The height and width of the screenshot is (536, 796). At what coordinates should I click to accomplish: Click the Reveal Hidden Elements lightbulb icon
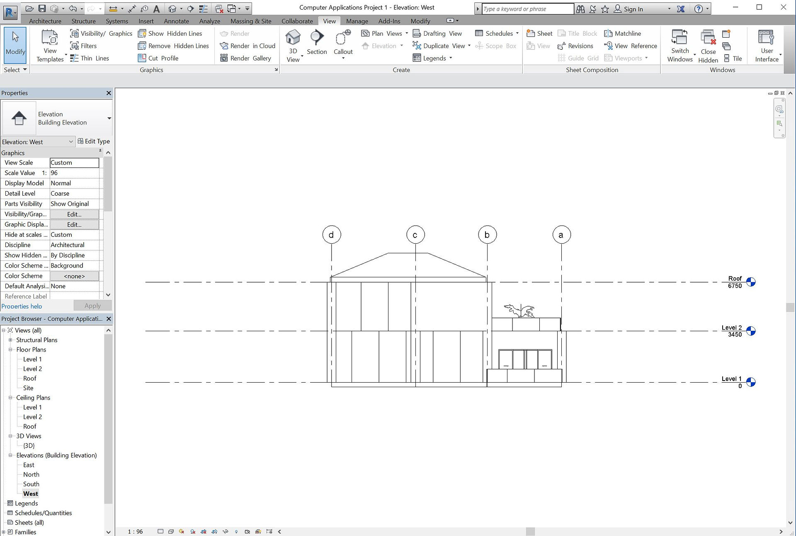pyautogui.click(x=236, y=531)
